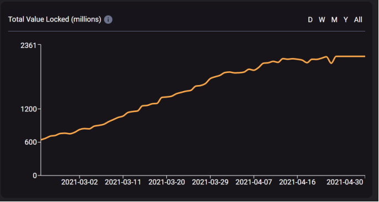Click the 2021-03-02 date label
The height and width of the screenshot is (202, 379).
80,182
